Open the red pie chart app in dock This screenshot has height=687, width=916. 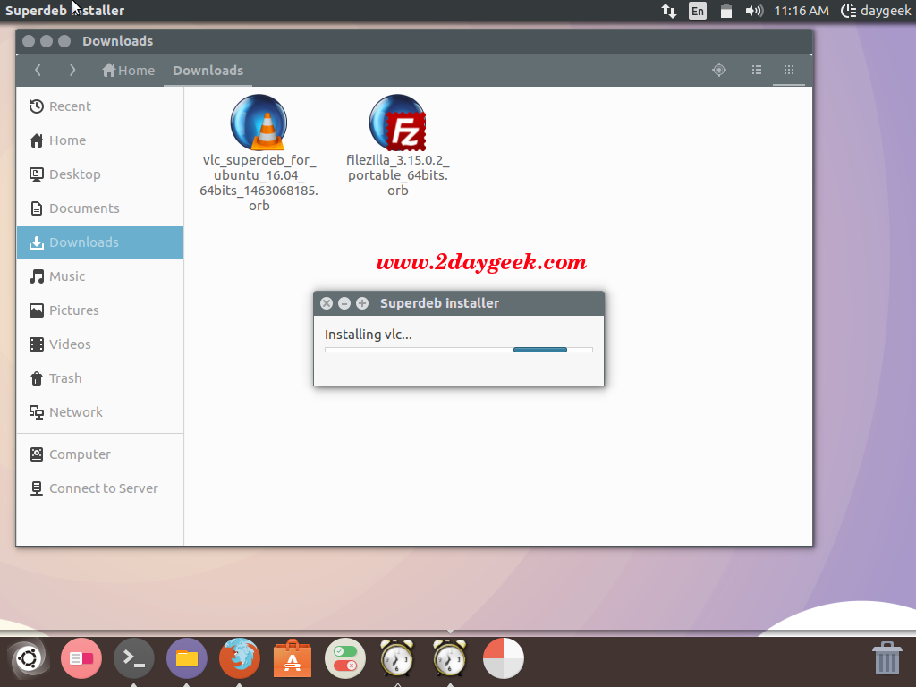point(503,658)
